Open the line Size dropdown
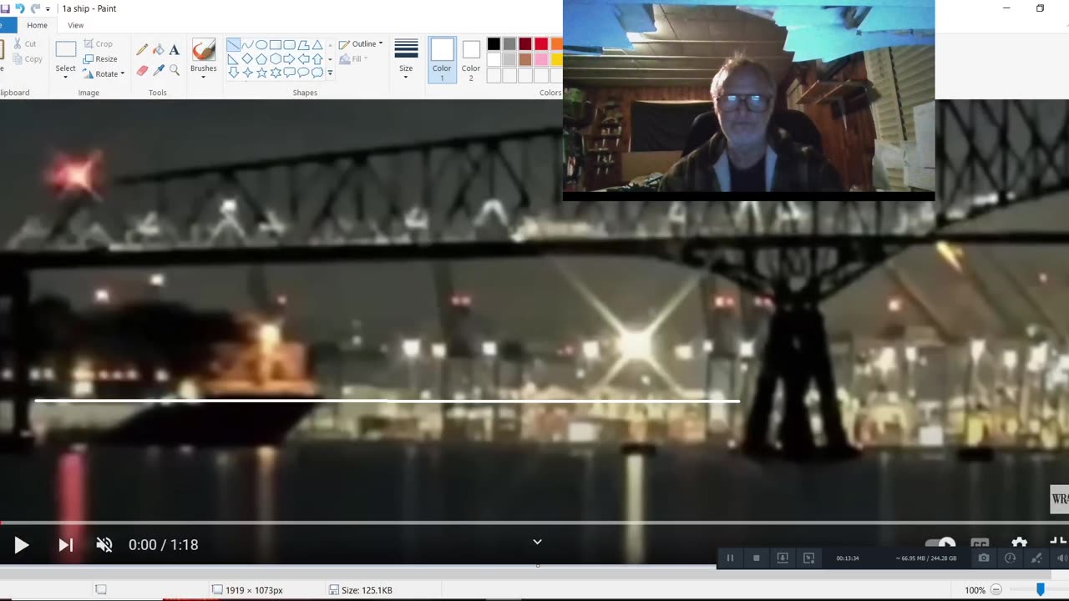This screenshot has height=601, width=1069. coord(406,60)
